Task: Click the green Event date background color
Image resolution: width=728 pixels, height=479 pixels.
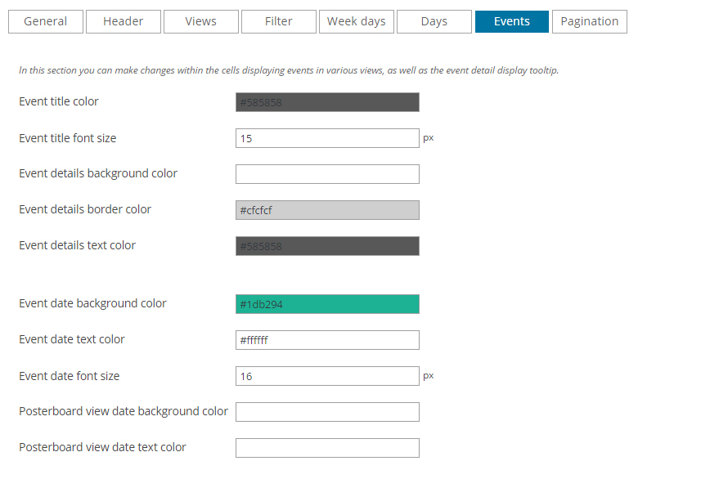Action: coord(327,304)
